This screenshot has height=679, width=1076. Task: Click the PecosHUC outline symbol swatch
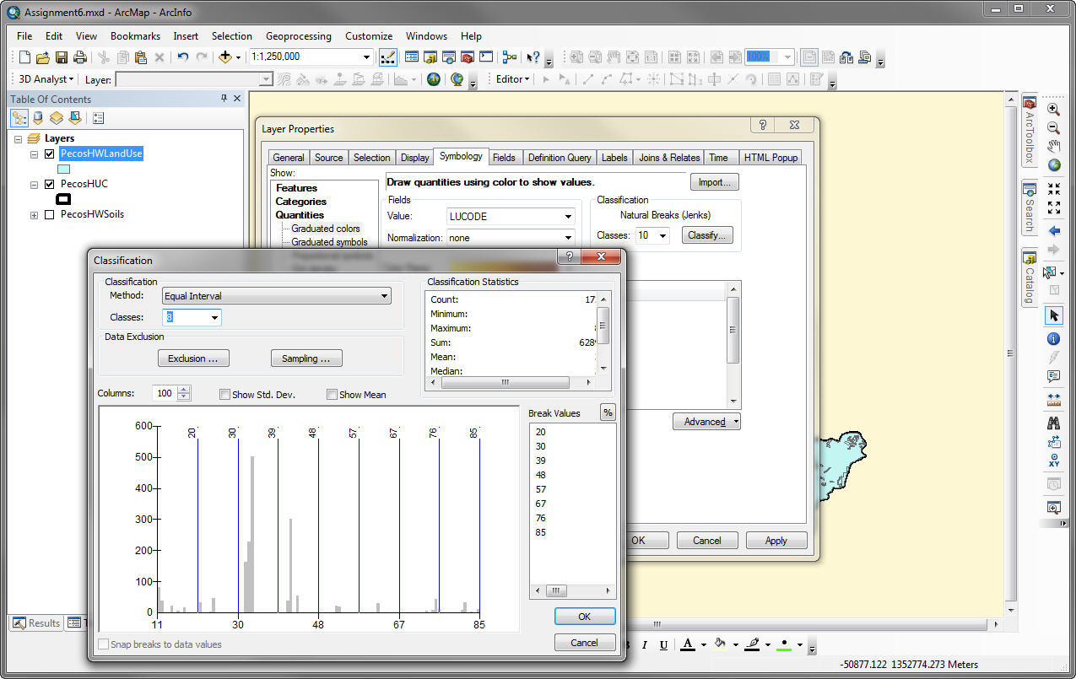(63, 199)
